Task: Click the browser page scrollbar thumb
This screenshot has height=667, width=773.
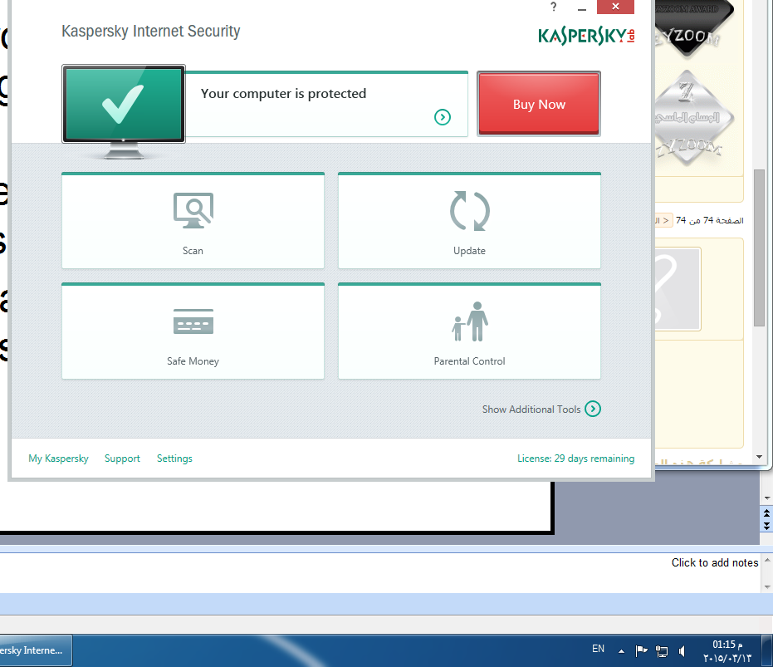Action: [x=759, y=248]
